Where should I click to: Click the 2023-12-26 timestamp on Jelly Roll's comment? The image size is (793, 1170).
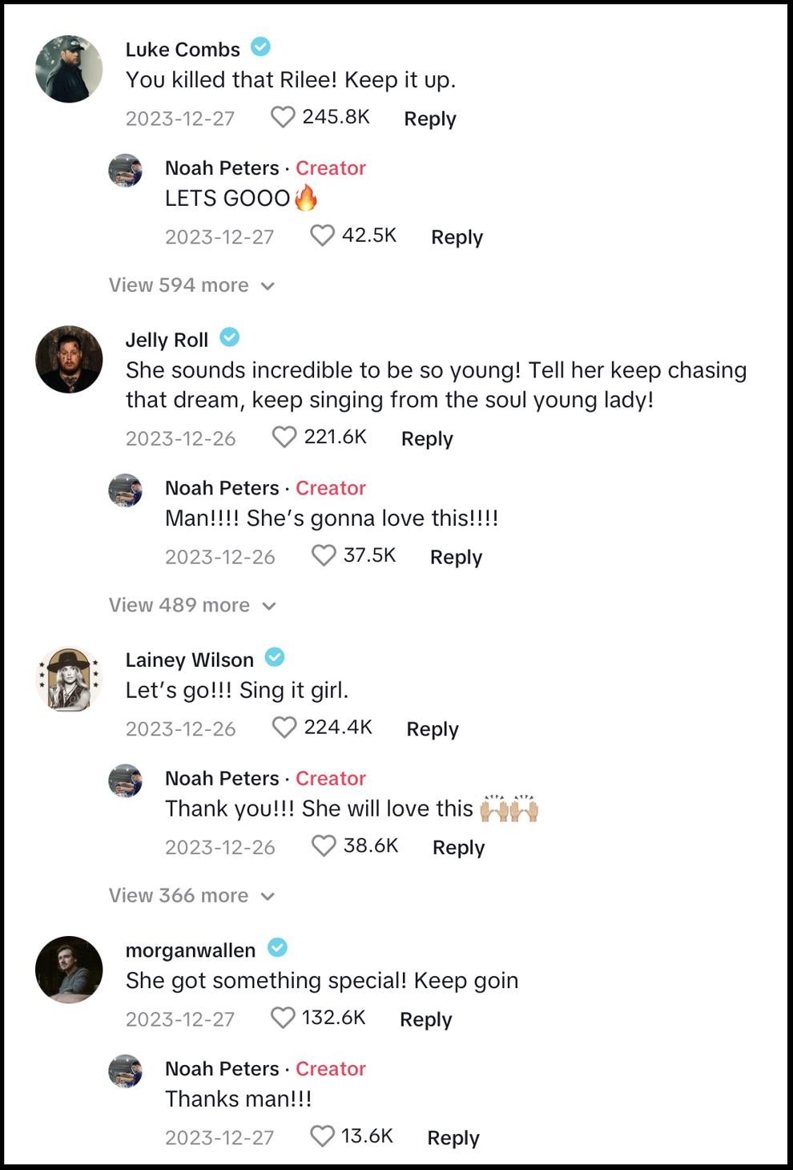click(x=179, y=438)
